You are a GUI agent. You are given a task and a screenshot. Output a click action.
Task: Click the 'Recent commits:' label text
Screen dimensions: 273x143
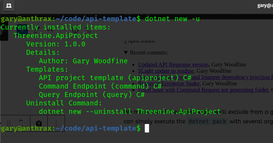click(149, 53)
